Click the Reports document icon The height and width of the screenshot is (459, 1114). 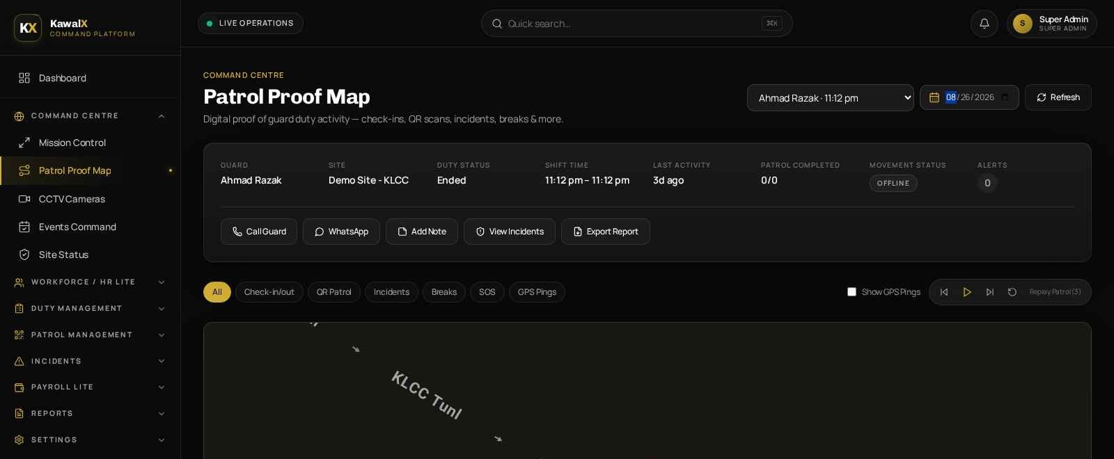[x=19, y=414]
